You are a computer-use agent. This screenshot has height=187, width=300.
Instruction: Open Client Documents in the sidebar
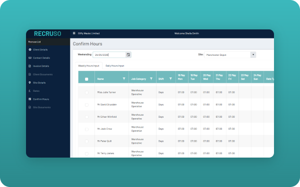pyautogui.click(x=42, y=74)
